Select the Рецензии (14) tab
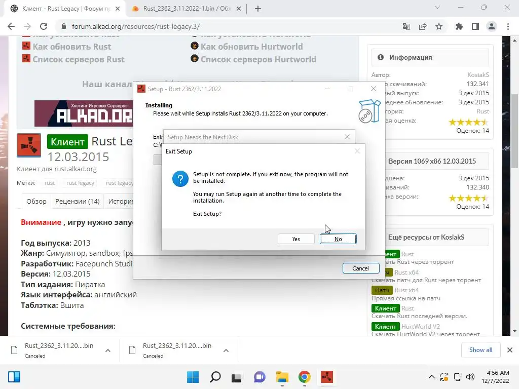The height and width of the screenshot is (389, 519). click(77, 201)
